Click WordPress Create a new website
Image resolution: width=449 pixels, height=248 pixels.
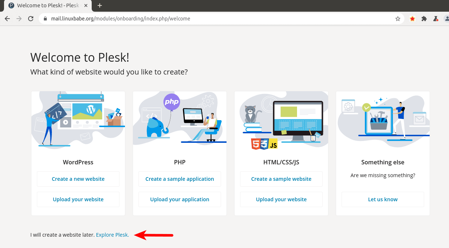(x=78, y=179)
